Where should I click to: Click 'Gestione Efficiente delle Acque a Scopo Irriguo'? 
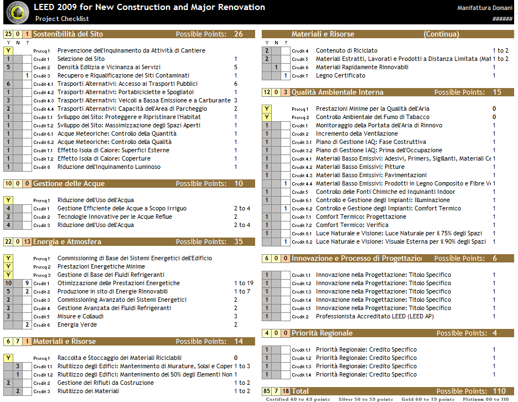[x=122, y=208]
